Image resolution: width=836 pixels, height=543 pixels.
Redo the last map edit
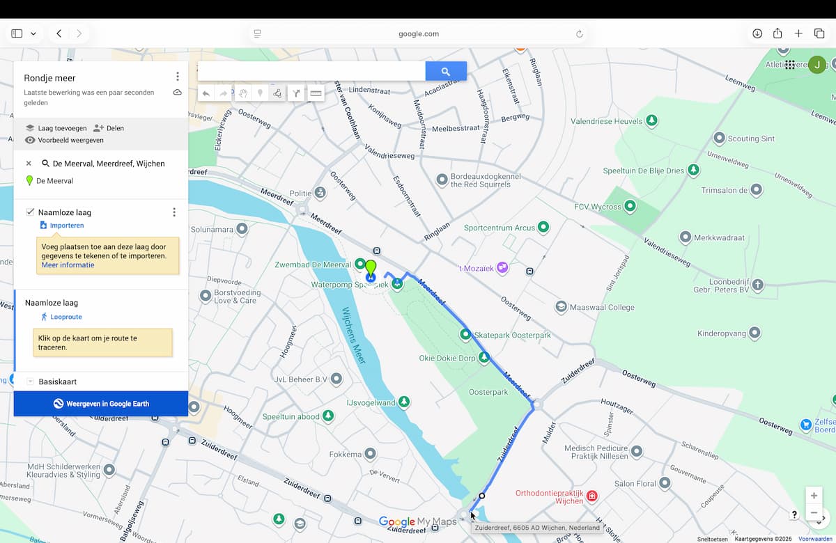tap(224, 93)
